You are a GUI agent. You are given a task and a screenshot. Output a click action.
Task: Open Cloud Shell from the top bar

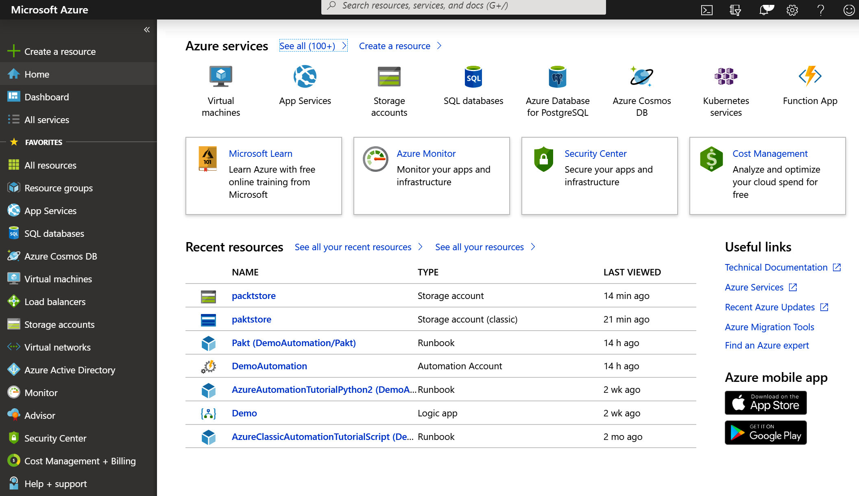pos(707,10)
